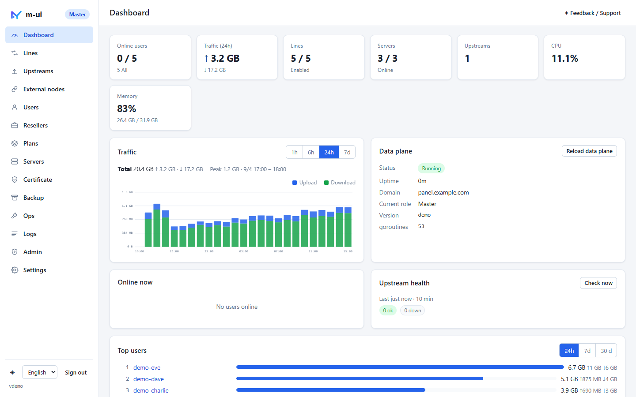Viewport: 636px width, 397px height.
Task: Open the English language dropdown
Action: 40,372
